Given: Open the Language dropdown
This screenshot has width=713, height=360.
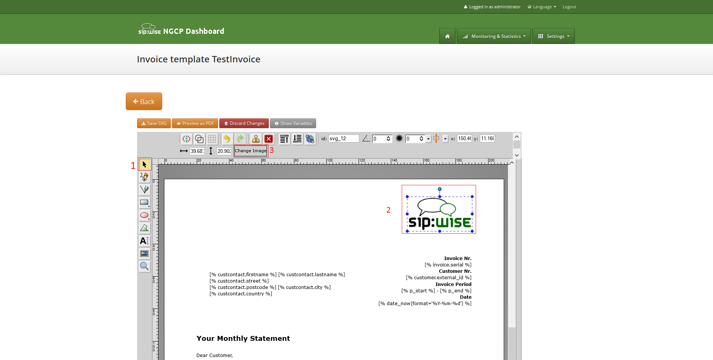Looking at the screenshot, I should point(542,7).
